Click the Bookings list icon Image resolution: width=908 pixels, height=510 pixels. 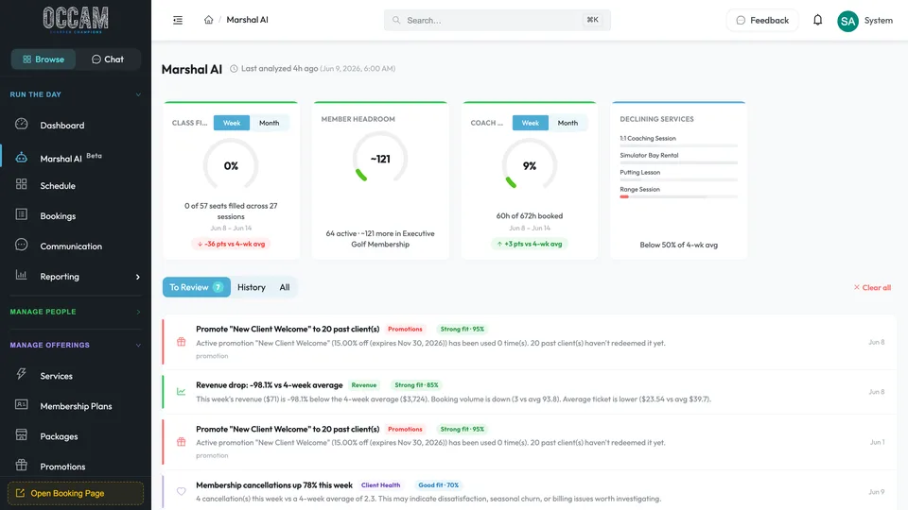coord(22,214)
